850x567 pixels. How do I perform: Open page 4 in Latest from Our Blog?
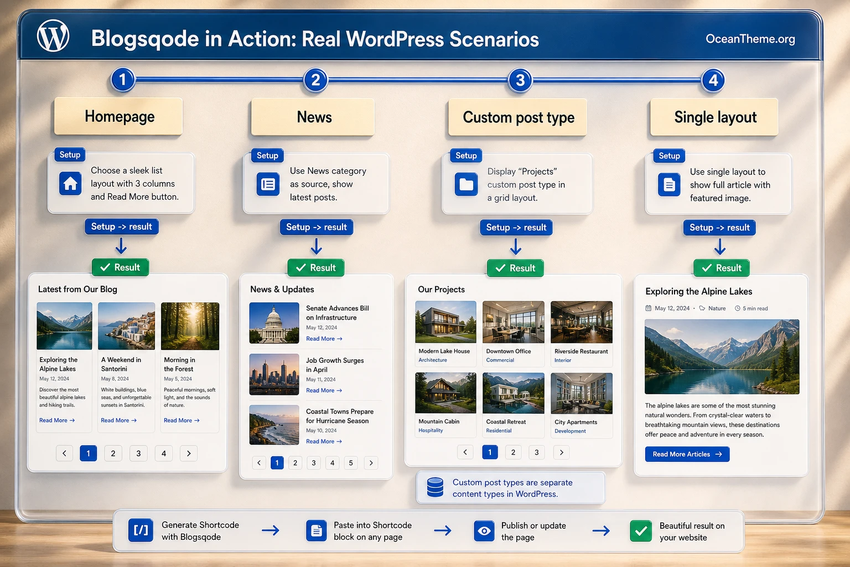pos(164,453)
